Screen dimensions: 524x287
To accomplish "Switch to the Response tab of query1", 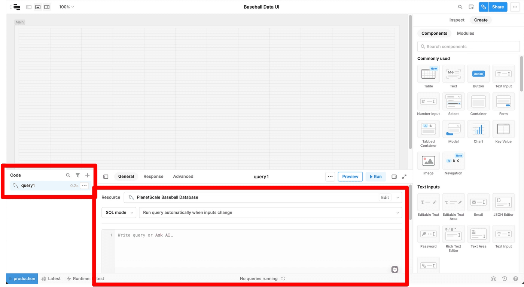I will pyautogui.click(x=153, y=176).
